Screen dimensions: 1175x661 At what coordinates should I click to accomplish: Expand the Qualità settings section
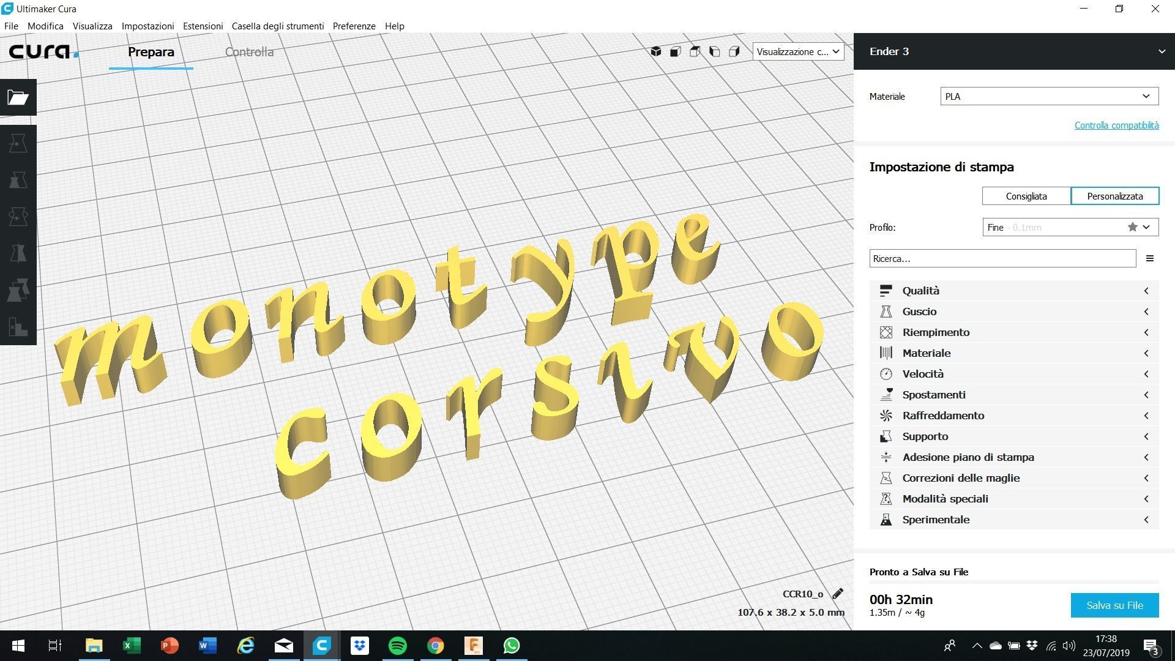coord(1014,291)
